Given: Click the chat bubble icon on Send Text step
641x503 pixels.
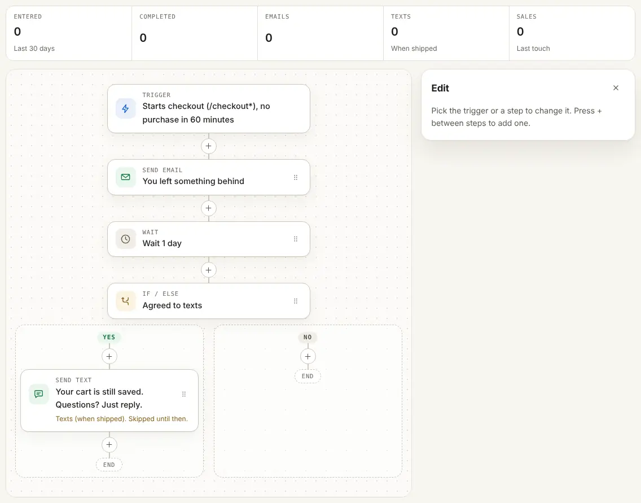Looking at the screenshot, I should 39,394.
